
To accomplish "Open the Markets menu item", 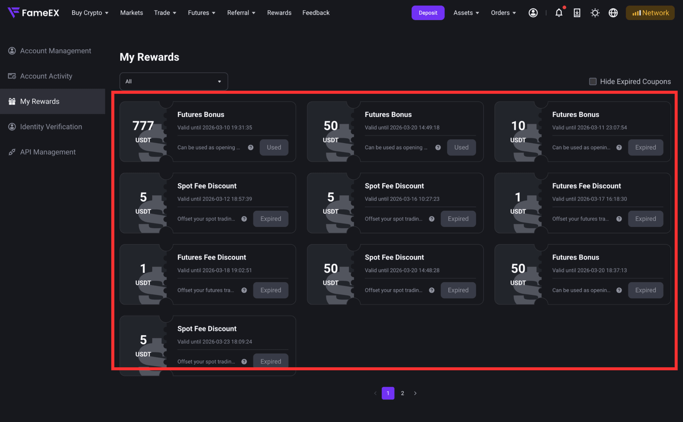I will click(131, 13).
